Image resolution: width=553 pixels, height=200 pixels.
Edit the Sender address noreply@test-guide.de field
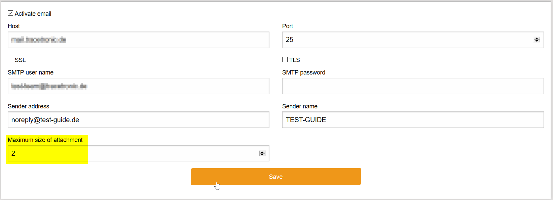pos(138,120)
